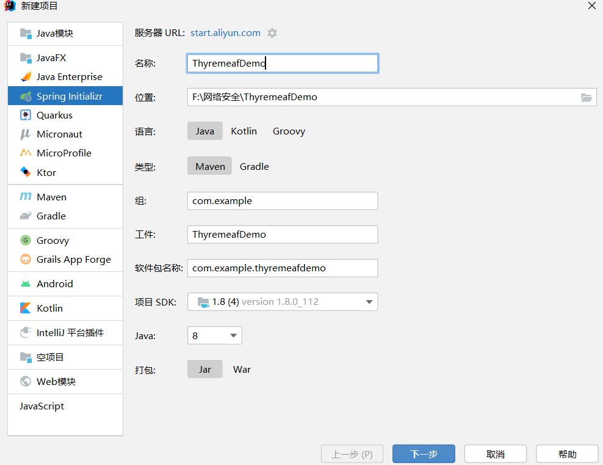This screenshot has width=603, height=465.
Task: Click the Spring Initializr leaf icon
Action: (26, 96)
